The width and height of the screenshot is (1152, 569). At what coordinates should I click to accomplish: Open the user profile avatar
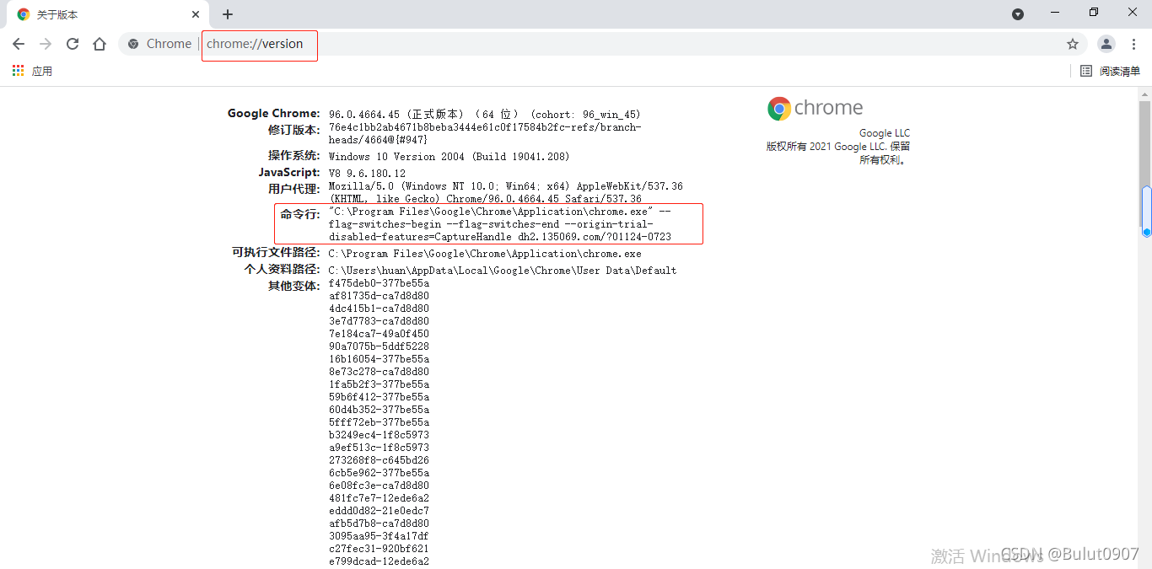tap(1106, 43)
